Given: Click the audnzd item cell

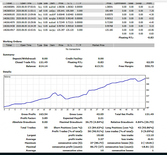Looking at the screenshot, I should coord(52,7).
